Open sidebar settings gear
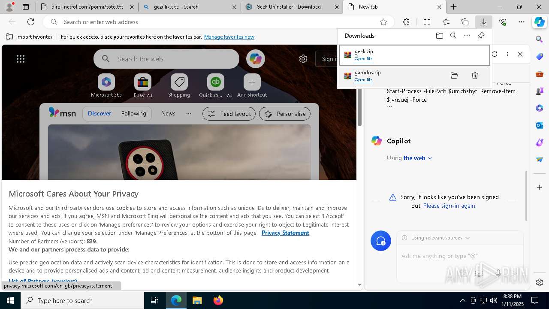 (540, 282)
